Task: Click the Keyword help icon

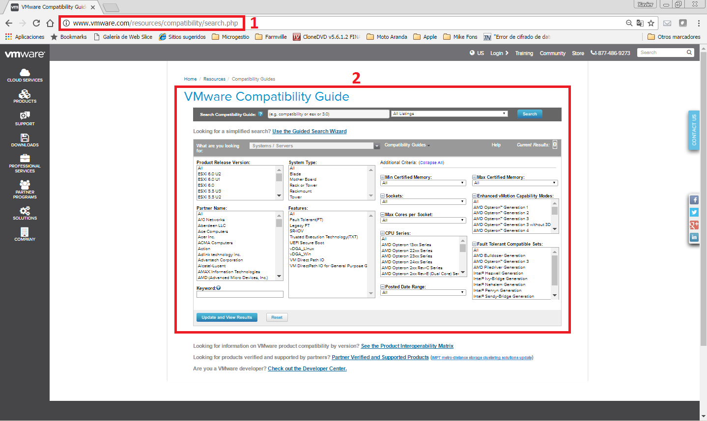Action: tap(219, 288)
